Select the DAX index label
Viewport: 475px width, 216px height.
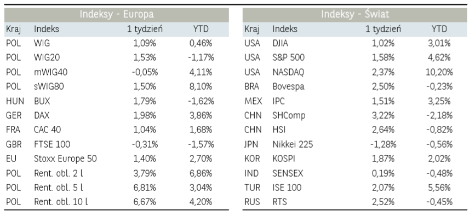pos(42,115)
